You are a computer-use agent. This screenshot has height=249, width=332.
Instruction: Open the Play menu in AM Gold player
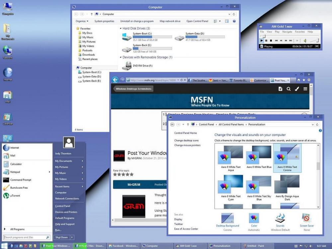pos(277,32)
